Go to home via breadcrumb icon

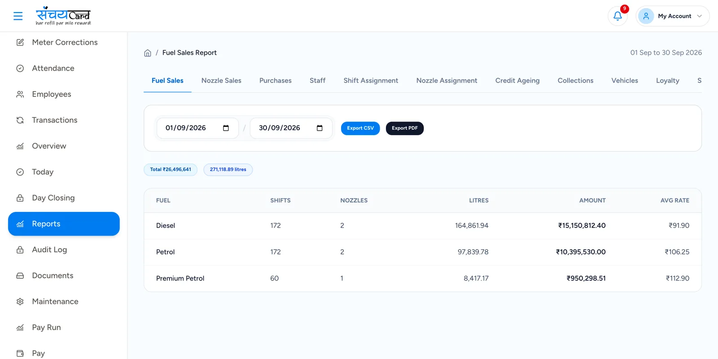point(148,53)
